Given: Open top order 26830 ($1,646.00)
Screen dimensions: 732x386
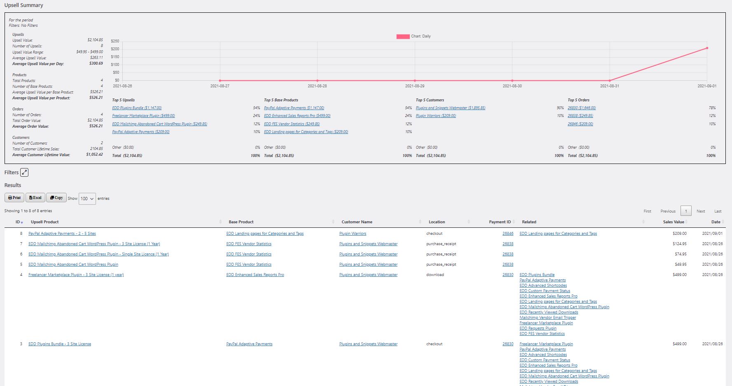Looking at the screenshot, I should [x=582, y=108].
